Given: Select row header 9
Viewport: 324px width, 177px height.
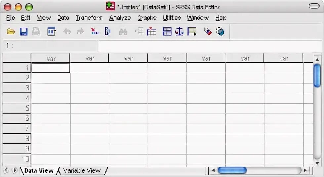Looking at the screenshot, I should (x=17, y=149).
